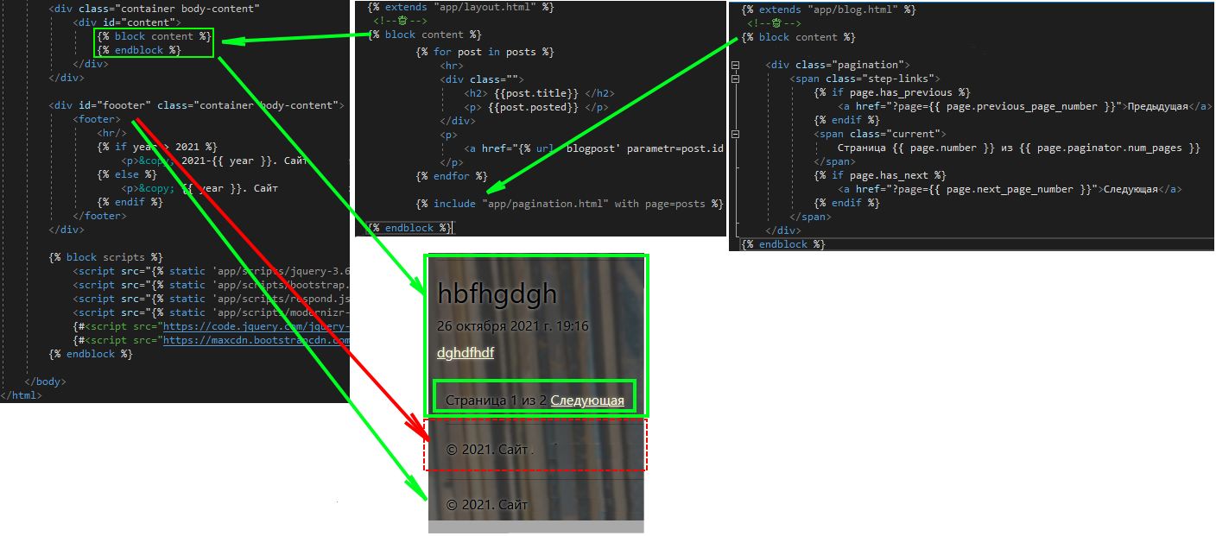Click the <hr/> tag in the footer

(x=112, y=133)
